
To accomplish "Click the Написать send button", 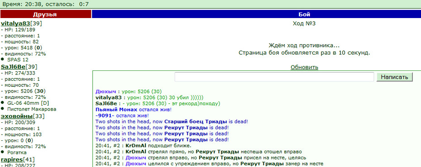I will 394,77.
